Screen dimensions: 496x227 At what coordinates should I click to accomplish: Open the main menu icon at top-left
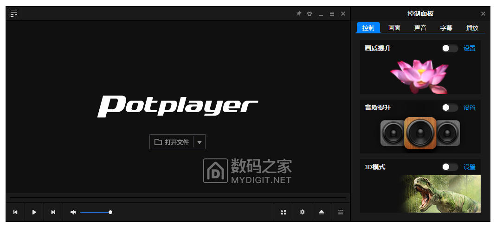tap(14, 13)
